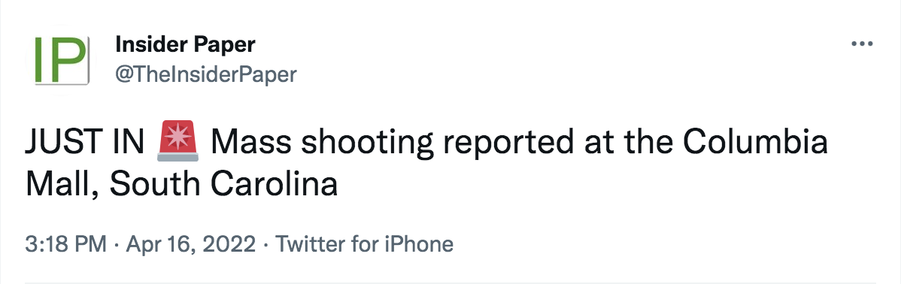Click the Apr 16, 2022 date
Image resolution: width=901 pixels, height=284 pixels.
coord(191,245)
